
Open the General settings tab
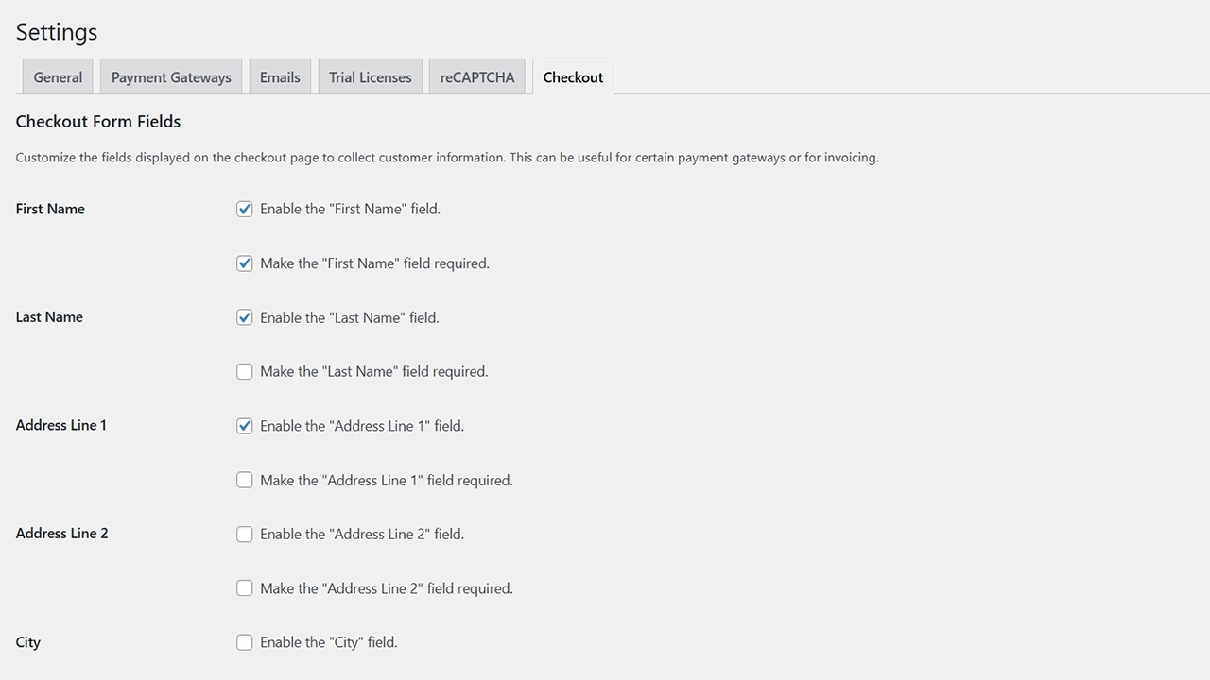coord(58,77)
